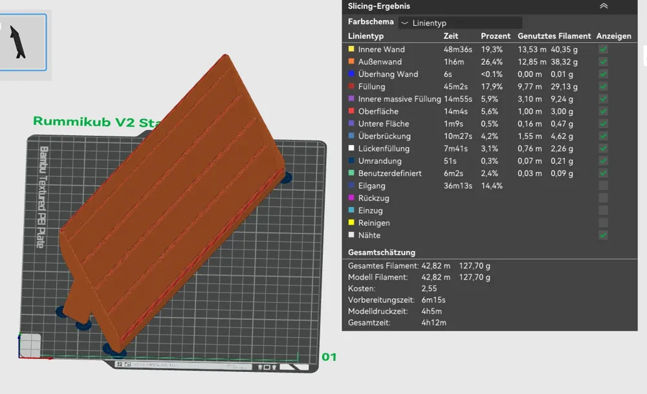Click the Anzeigen column header
Image resolution: width=647 pixels, height=394 pixels.
613,36
